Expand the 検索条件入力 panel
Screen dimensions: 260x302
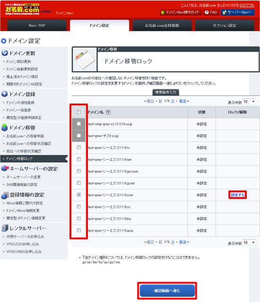[x=165, y=92]
